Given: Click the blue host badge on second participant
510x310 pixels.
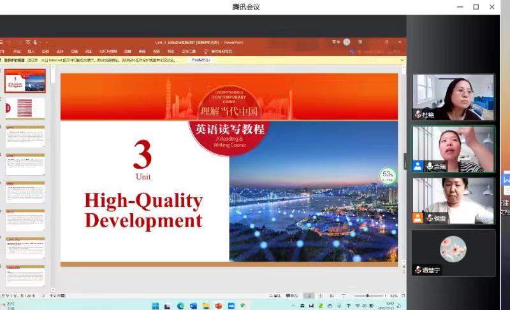Looking at the screenshot, I should point(418,166).
